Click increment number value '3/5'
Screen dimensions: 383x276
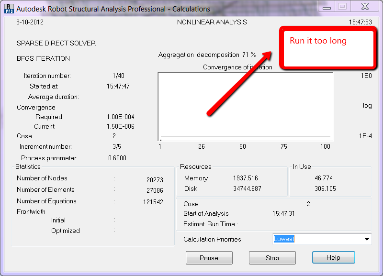117,147
